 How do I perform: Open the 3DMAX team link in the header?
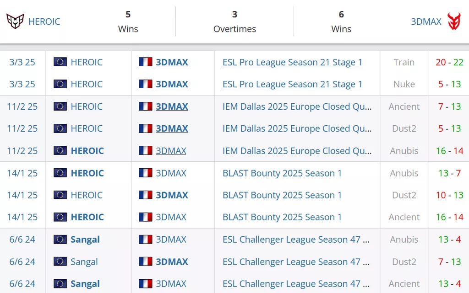coord(426,21)
